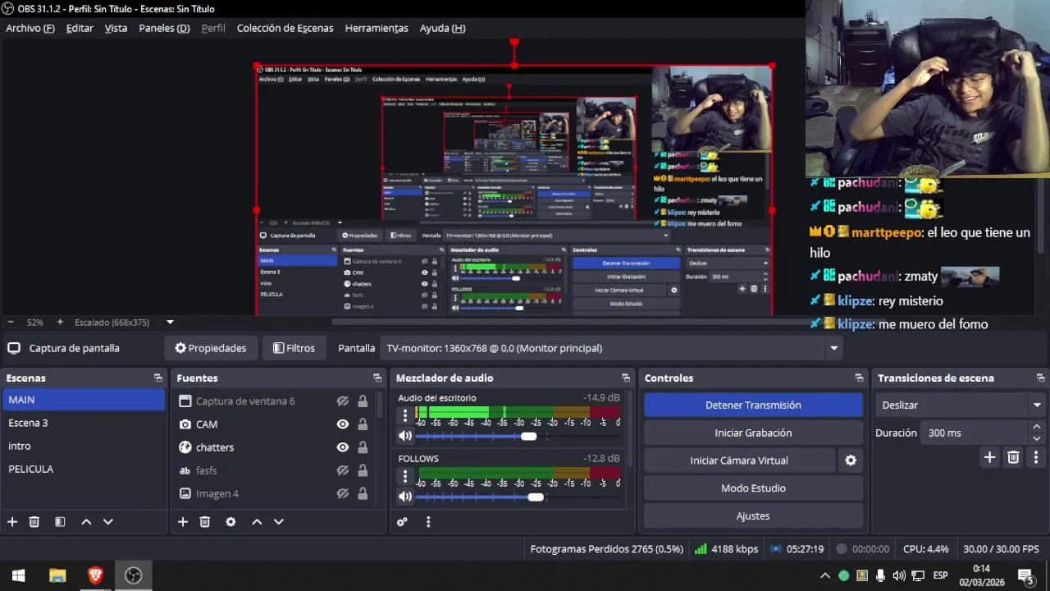Pop out Transiciones de escena panel
This screenshot has height=591, width=1050.
[x=1040, y=378]
